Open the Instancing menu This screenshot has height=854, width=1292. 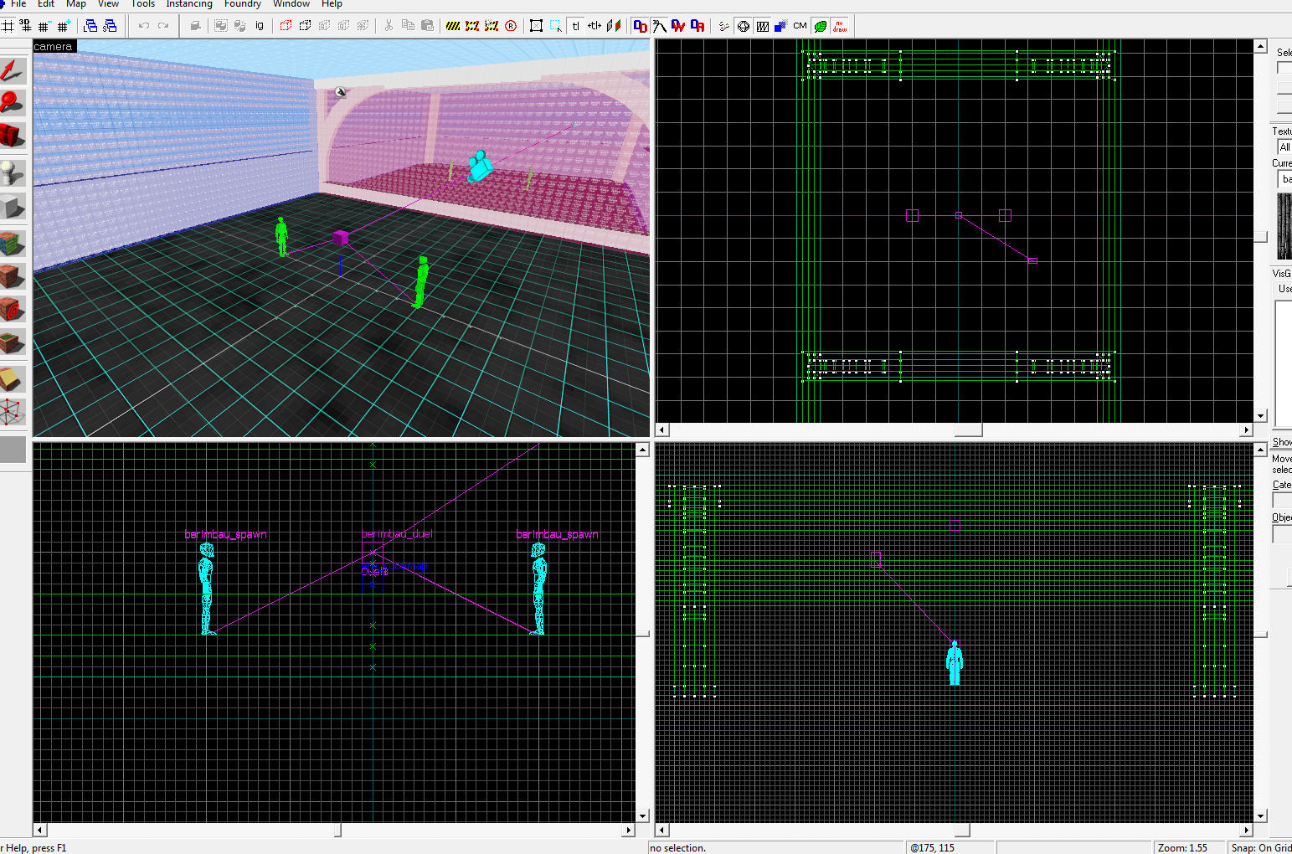[189, 4]
